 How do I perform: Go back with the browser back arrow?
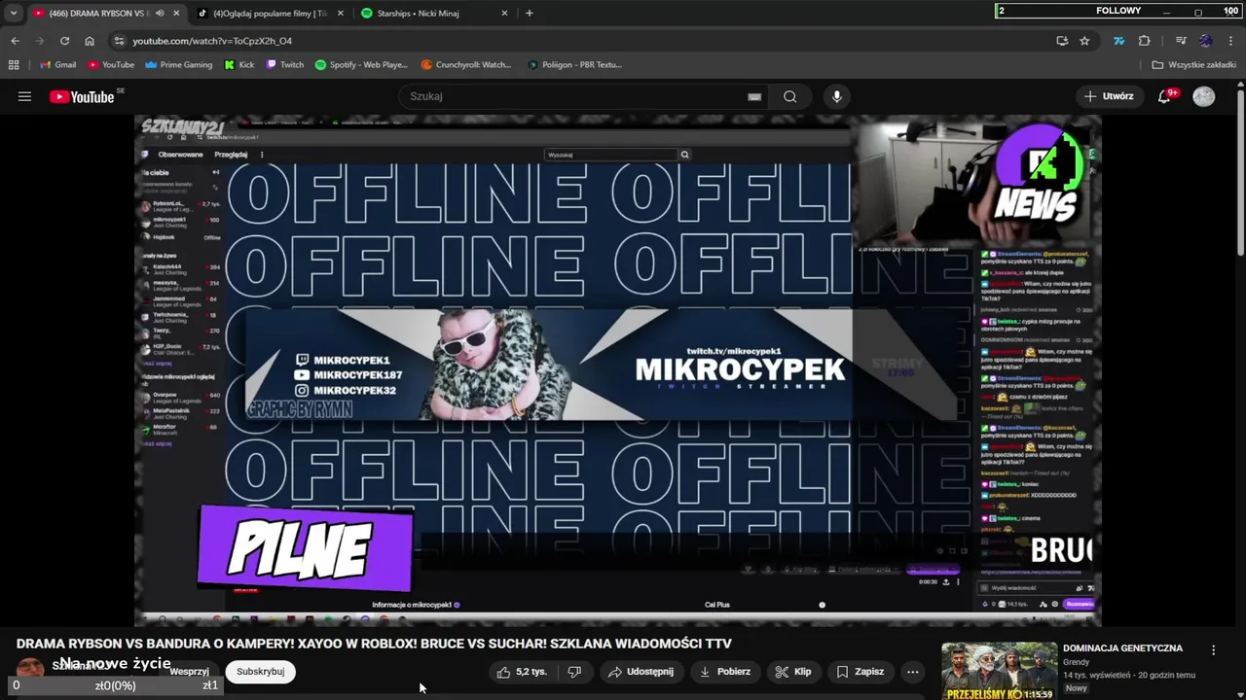pos(15,41)
